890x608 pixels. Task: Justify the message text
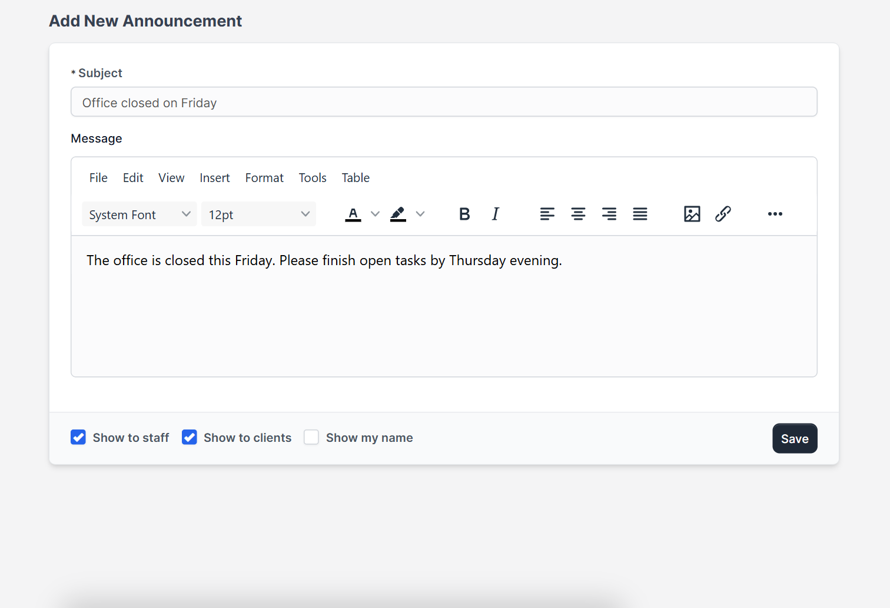click(x=640, y=214)
